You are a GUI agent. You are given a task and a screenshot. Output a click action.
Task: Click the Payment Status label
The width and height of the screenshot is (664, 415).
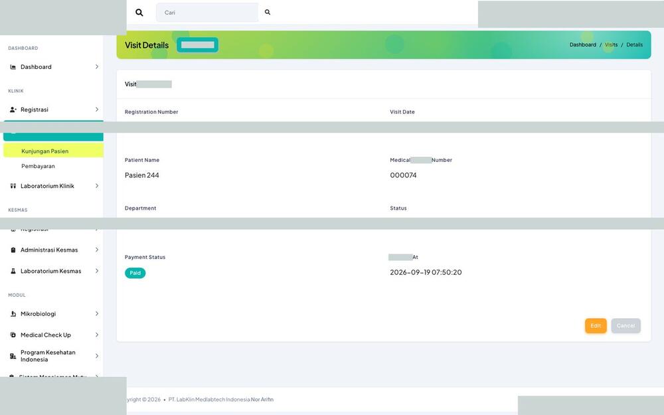[145, 257]
